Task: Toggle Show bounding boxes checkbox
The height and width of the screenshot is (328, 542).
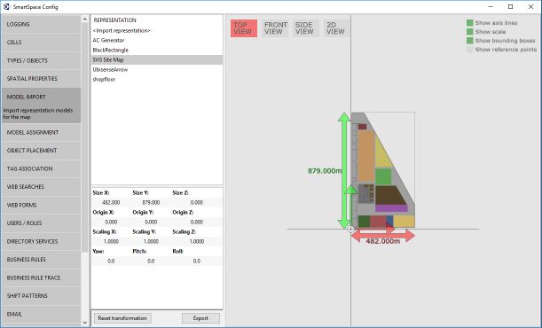Action: 470,41
